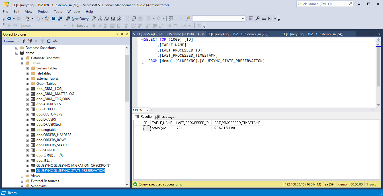Open Activity Monitor from Object Explorer toolbar

55,41
